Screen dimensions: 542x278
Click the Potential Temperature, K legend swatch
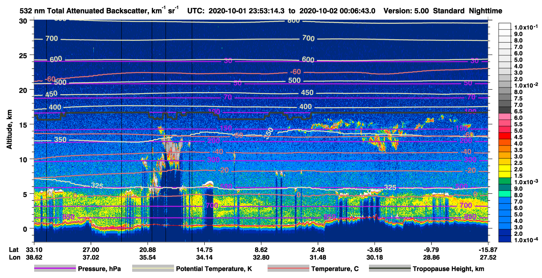153,269
